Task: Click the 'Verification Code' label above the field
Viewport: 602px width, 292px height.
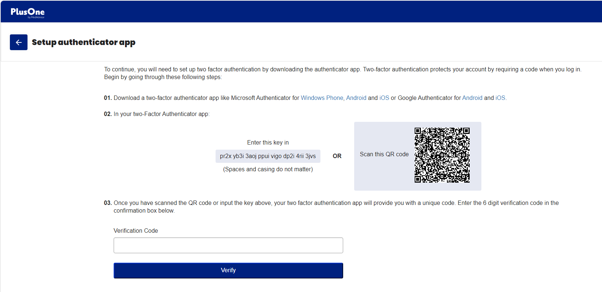Action: point(136,231)
